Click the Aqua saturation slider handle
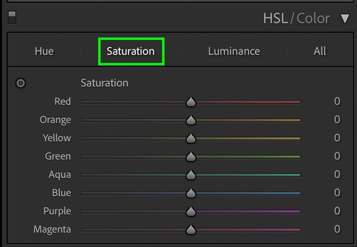 (x=191, y=175)
